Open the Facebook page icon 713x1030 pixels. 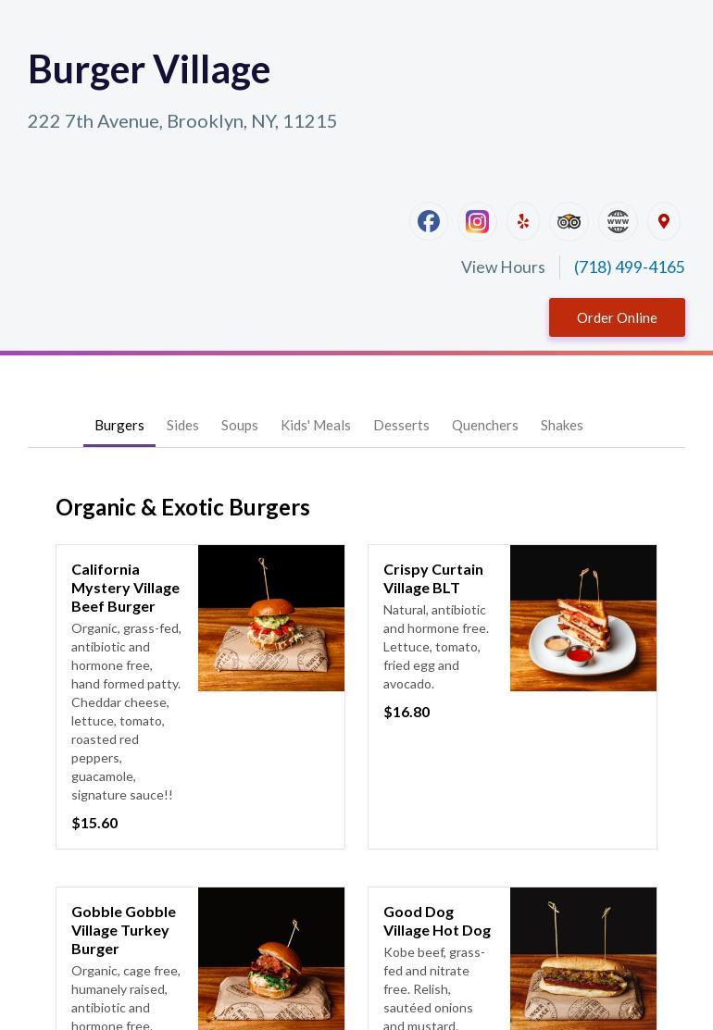click(429, 221)
